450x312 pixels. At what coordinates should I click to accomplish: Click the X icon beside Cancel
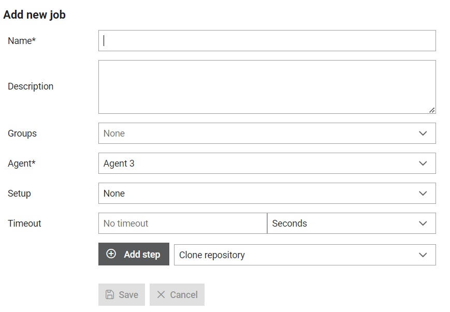[161, 294]
